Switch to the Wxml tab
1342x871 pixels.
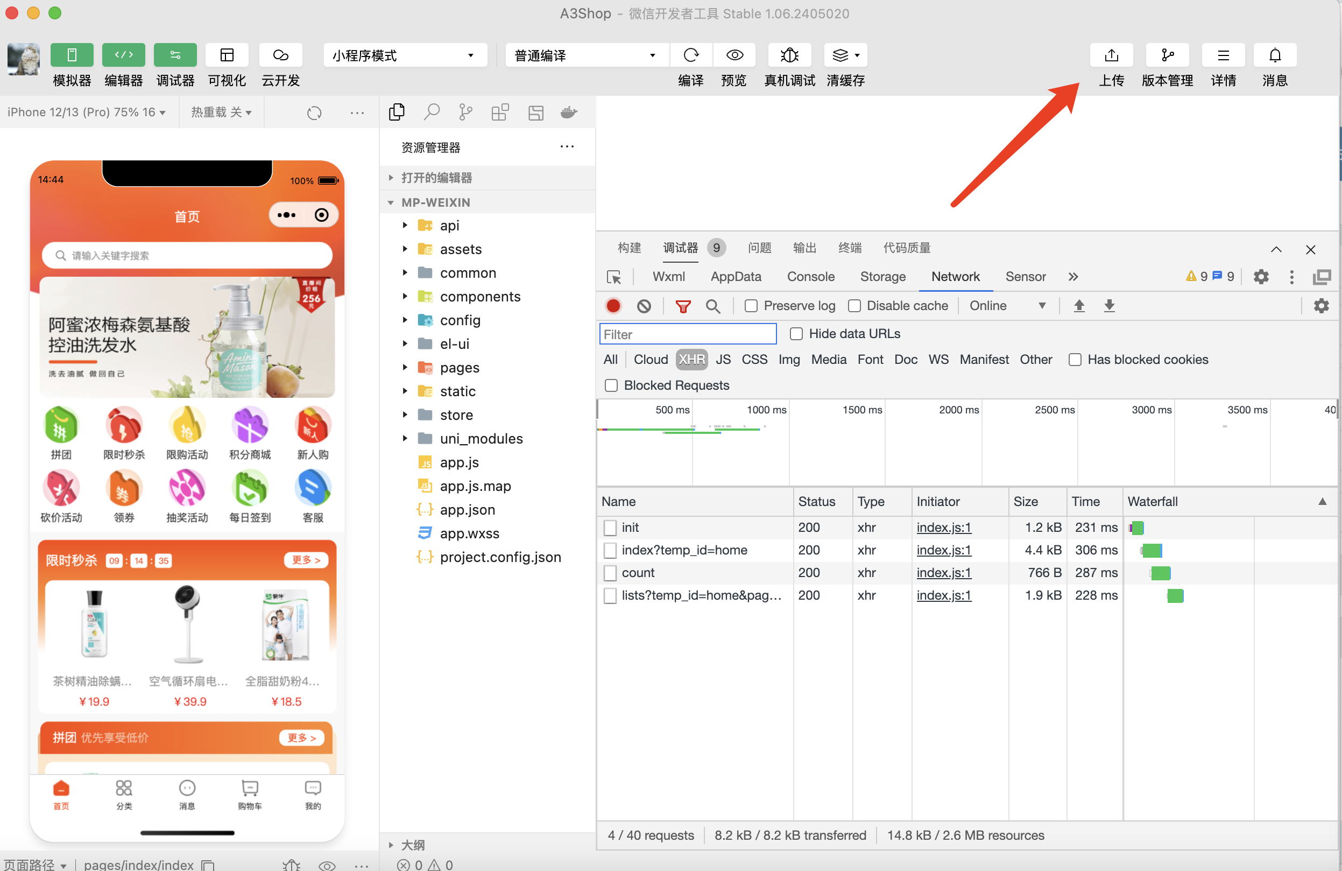coord(669,277)
